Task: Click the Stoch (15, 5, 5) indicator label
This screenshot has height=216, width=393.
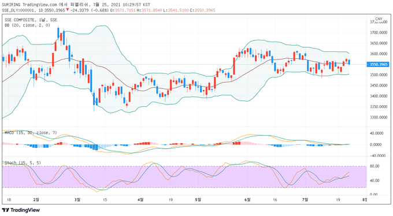Action: pos(23,163)
